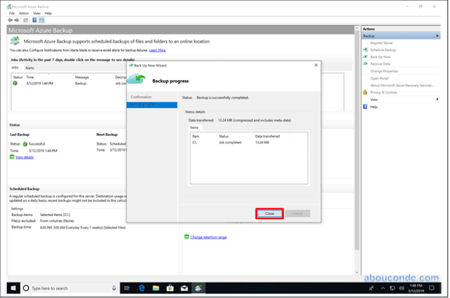
Task: Click the Back Up Now action icon
Action: click(x=365, y=57)
